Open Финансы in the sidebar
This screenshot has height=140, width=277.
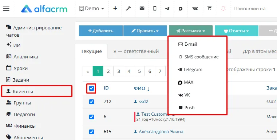point(21,126)
